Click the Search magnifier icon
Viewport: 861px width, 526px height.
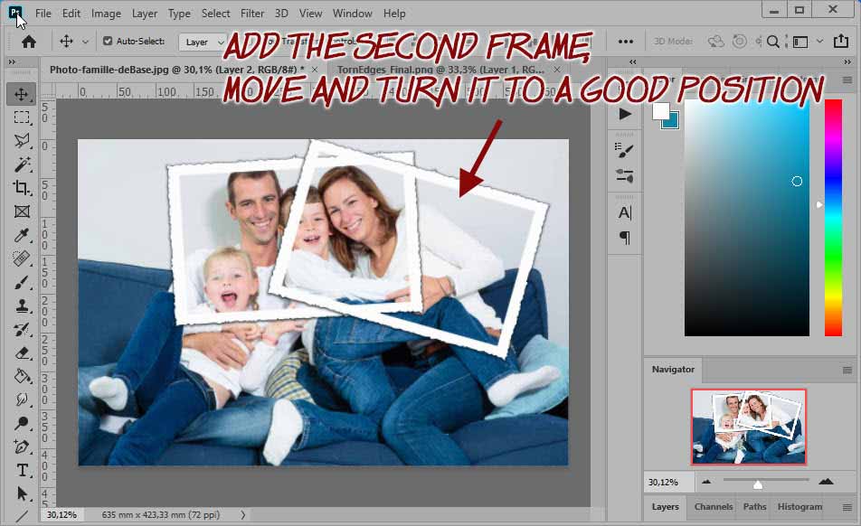coord(773,42)
